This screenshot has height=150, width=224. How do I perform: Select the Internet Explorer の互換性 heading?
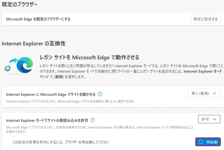click(34, 43)
